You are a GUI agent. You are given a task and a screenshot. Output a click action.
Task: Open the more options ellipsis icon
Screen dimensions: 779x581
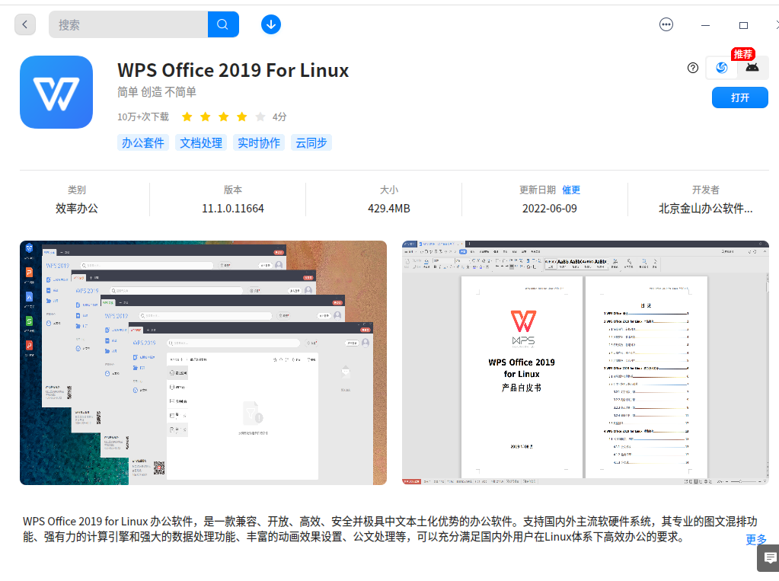coord(666,24)
